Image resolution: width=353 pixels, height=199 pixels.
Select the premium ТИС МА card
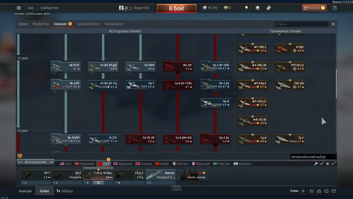coord(290,85)
